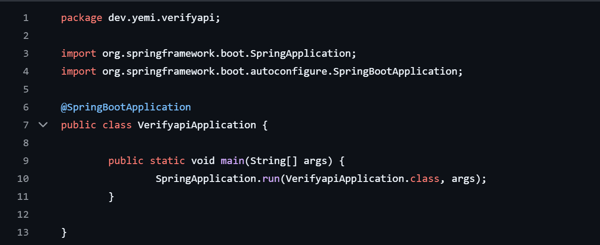Click the VerifyapiApplication class name declaration

pyautogui.click(x=197, y=125)
